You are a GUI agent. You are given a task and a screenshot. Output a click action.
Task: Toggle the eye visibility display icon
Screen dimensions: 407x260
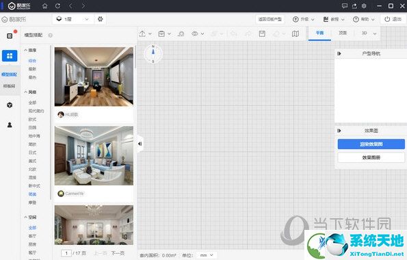click(195, 34)
